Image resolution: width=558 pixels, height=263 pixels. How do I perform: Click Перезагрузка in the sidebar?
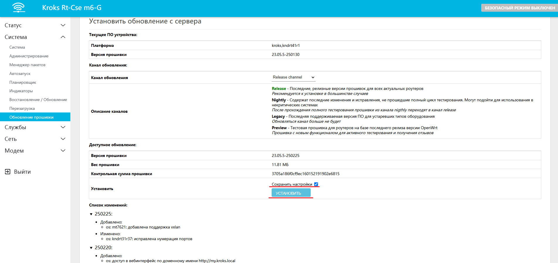click(x=22, y=108)
